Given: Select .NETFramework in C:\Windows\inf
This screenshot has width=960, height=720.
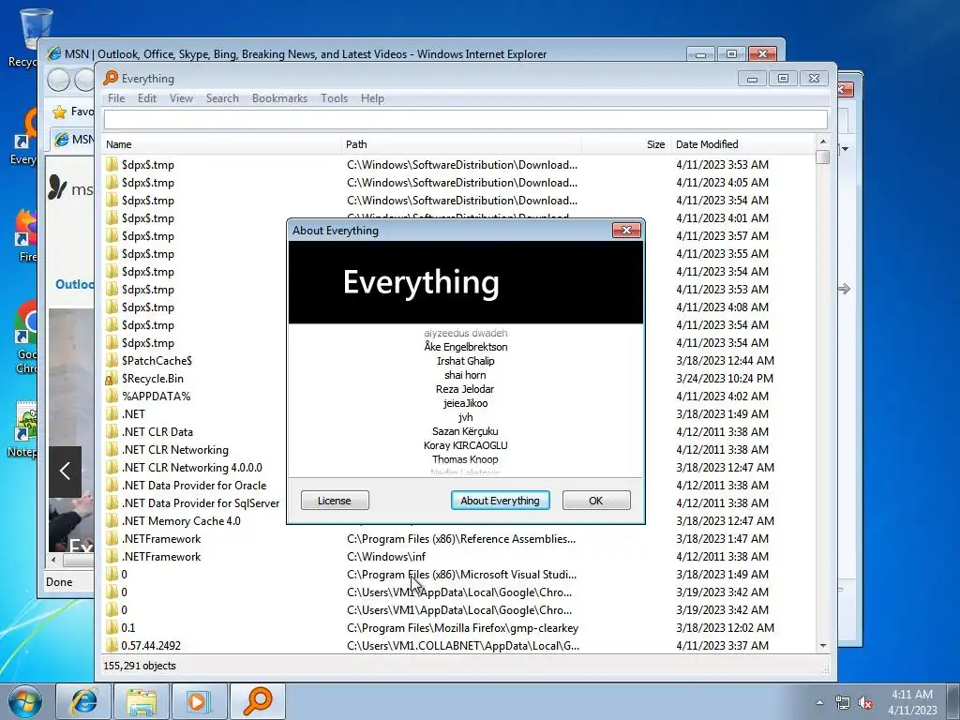Looking at the screenshot, I should pos(459,557).
